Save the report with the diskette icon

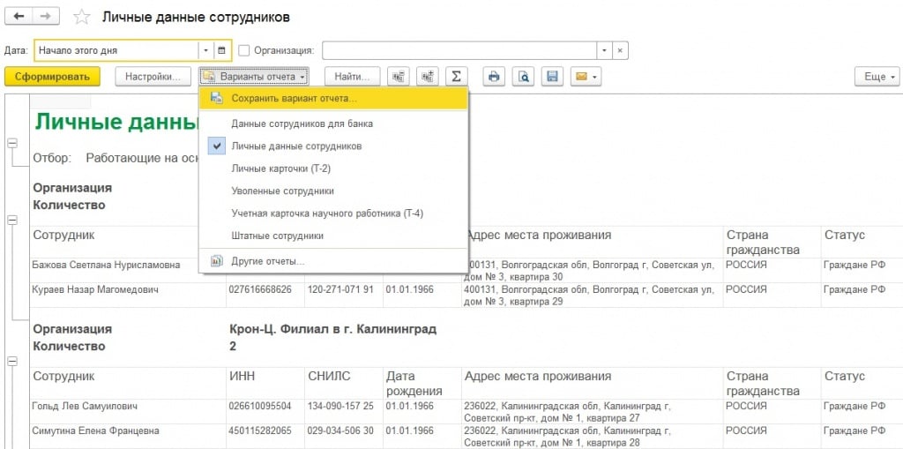point(553,77)
